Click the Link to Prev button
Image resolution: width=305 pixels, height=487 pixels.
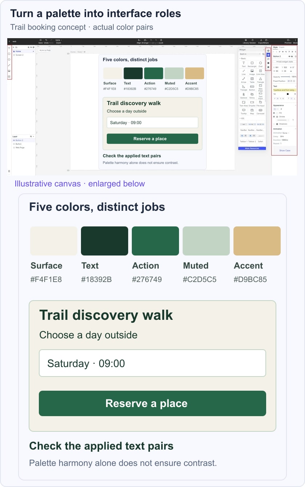pyautogui.click(x=45, y=49)
